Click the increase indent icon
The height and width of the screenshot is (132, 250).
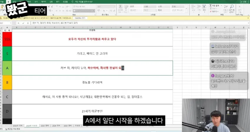click(x=70, y=11)
